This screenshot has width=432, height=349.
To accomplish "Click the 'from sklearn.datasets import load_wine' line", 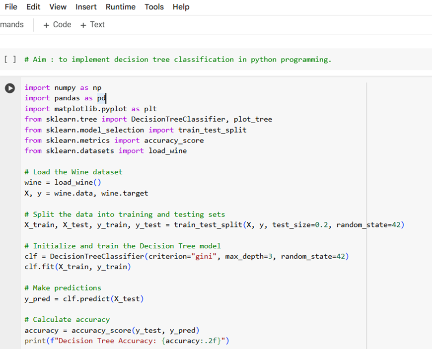I will [x=106, y=151].
